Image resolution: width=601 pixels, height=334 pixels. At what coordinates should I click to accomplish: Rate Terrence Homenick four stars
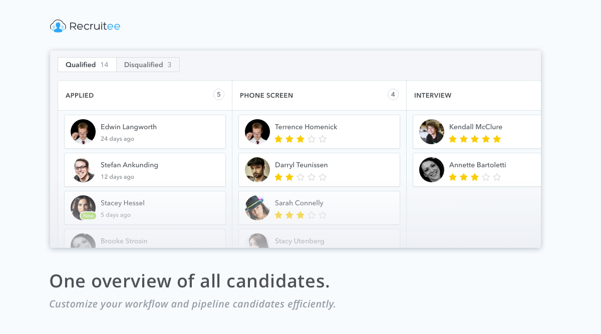312,139
